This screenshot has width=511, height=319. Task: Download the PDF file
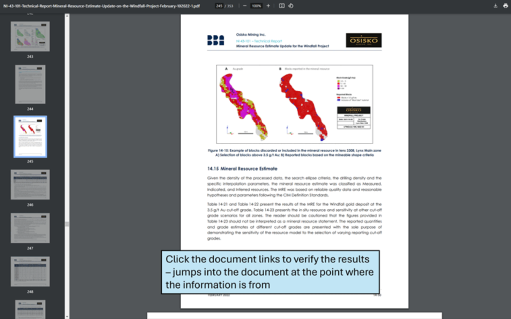click(x=495, y=6)
